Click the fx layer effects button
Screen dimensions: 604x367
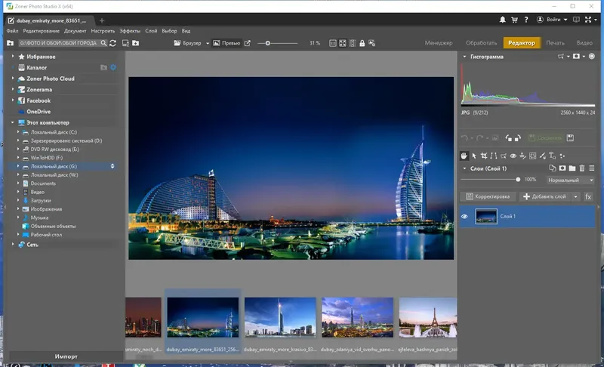[588, 196]
